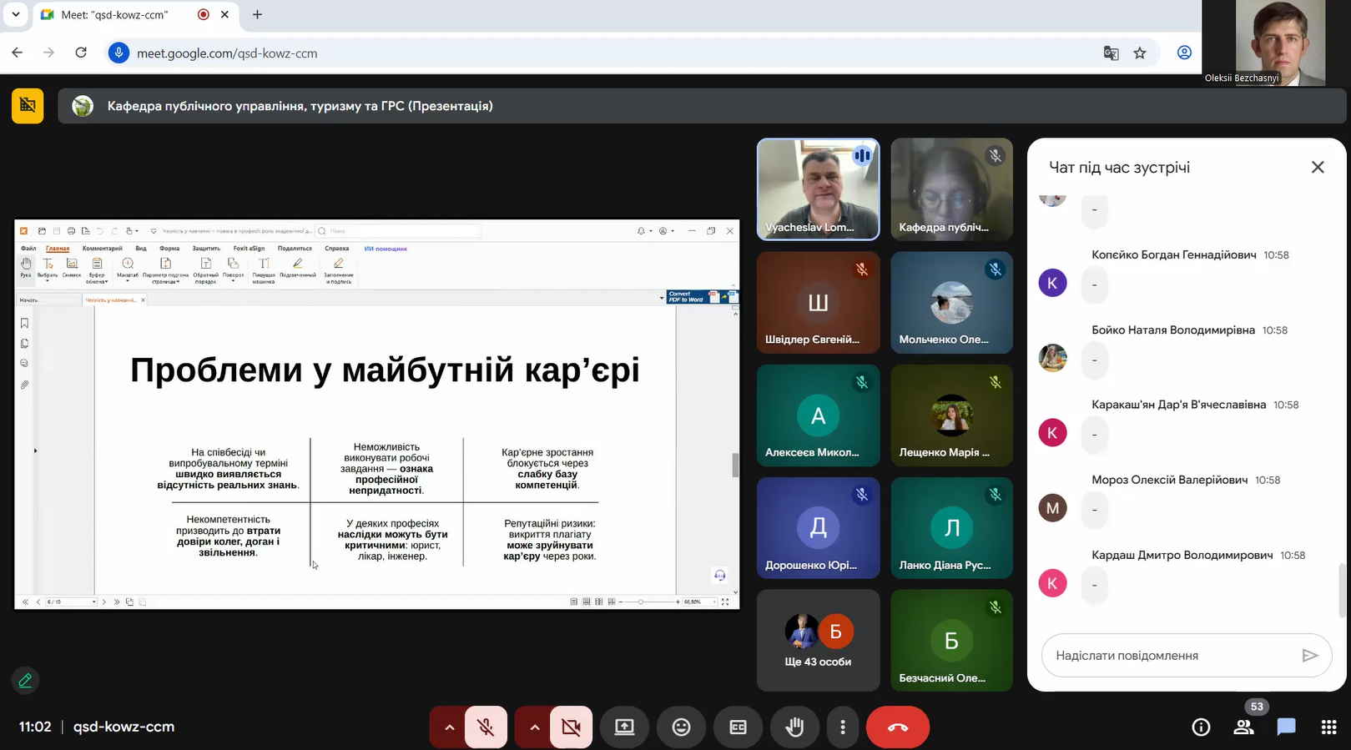
Task: Click the Present screen button
Action: 624,727
